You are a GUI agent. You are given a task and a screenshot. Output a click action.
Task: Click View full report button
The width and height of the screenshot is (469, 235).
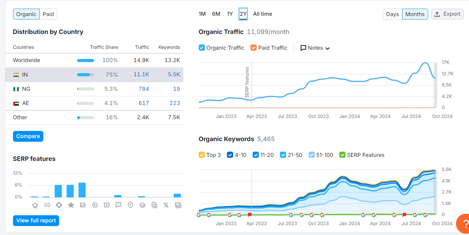tap(36, 220)
